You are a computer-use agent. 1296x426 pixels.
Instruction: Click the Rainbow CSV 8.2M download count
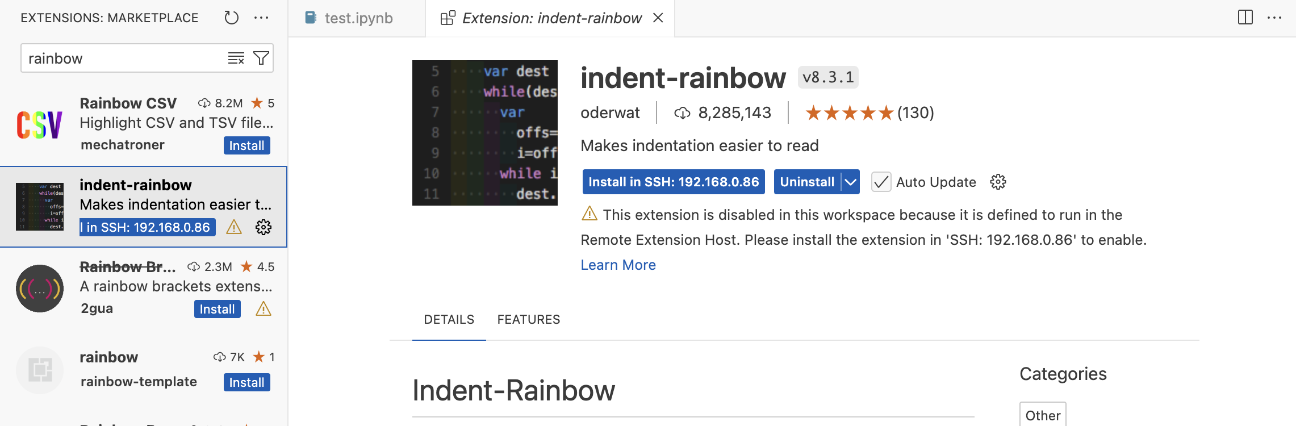(x=220, y=103)
